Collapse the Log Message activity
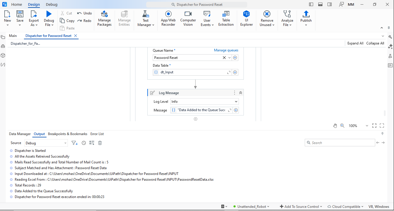 tap(241, 93)
